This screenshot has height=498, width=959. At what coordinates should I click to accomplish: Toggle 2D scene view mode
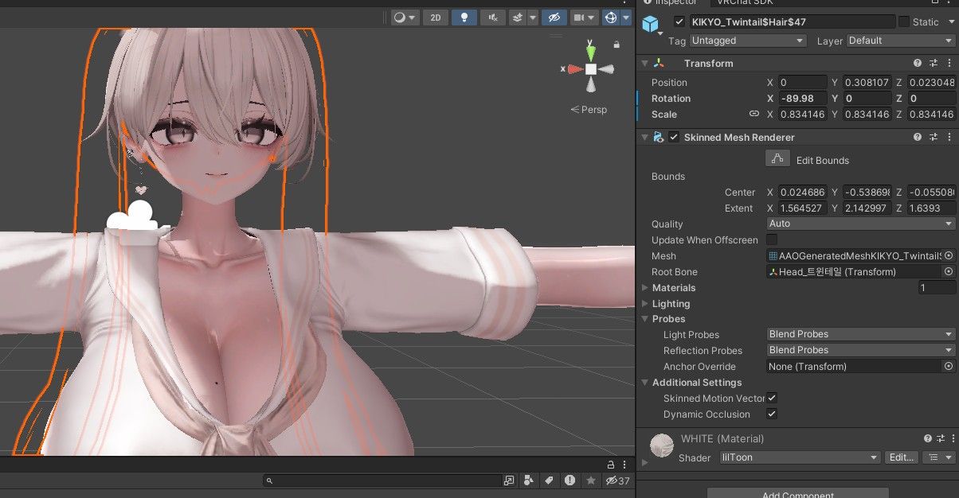pyautogui.click(x=435, y=18)
